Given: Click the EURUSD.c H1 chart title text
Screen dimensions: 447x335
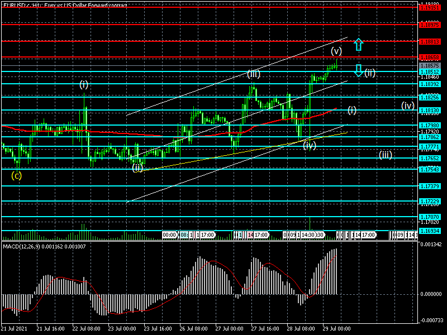Looking at the screenshot, I should (x=65, y=5).
